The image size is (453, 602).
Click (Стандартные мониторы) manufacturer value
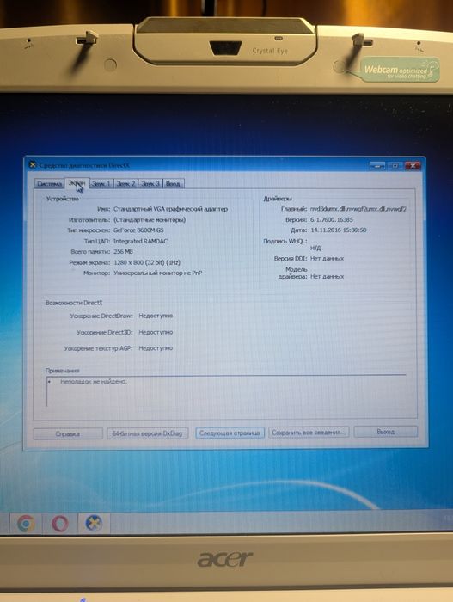[150, 220]
